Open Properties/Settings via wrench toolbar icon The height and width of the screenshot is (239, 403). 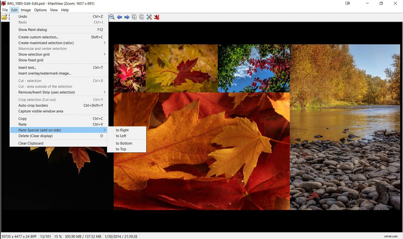coord(149,17)
